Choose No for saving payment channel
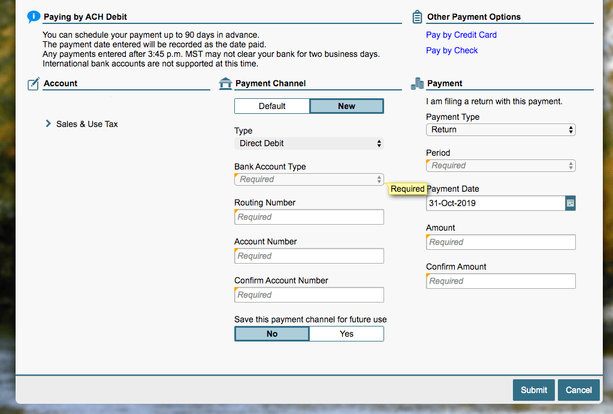Viewport: 613px width, 414px height. click(272, 334)
